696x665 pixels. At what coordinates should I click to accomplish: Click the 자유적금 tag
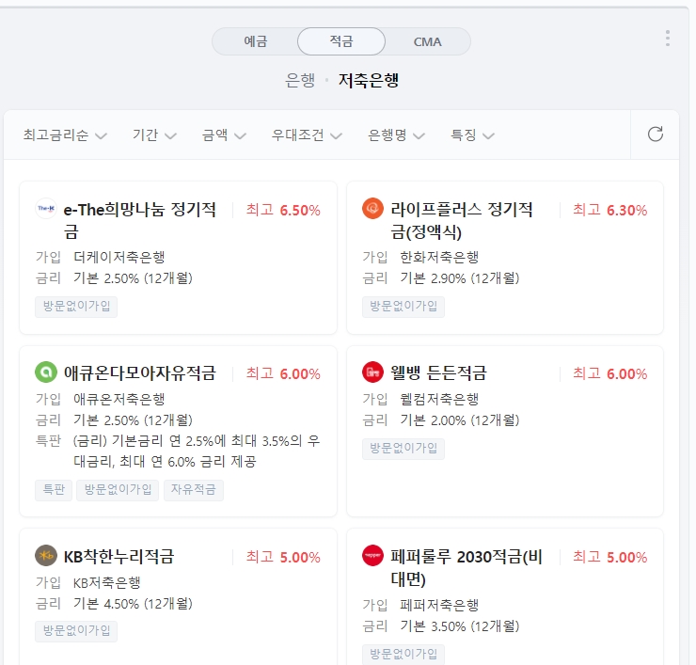click(194, 490)
